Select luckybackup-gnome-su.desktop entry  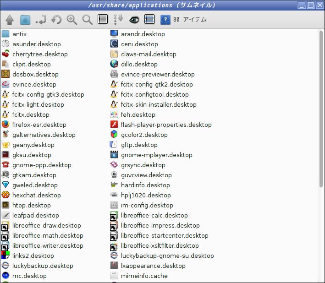pos(162,256)
